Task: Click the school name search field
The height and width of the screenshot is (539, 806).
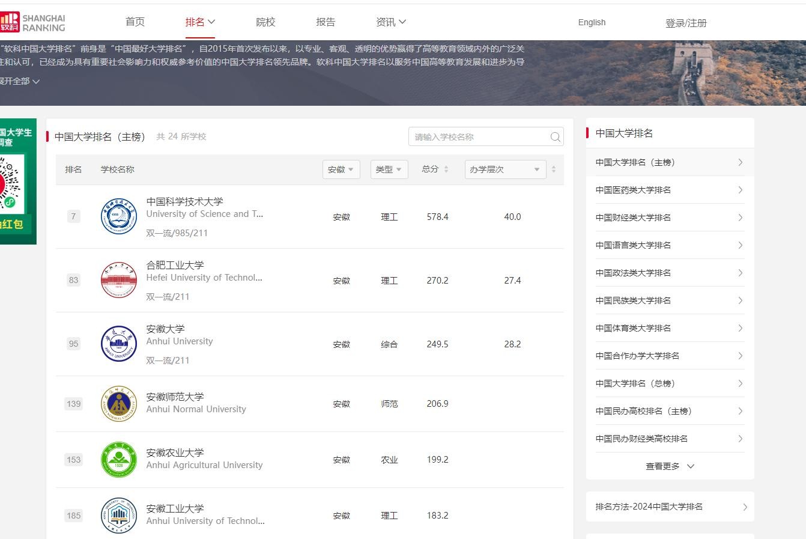Action: (x=477, y=137)
